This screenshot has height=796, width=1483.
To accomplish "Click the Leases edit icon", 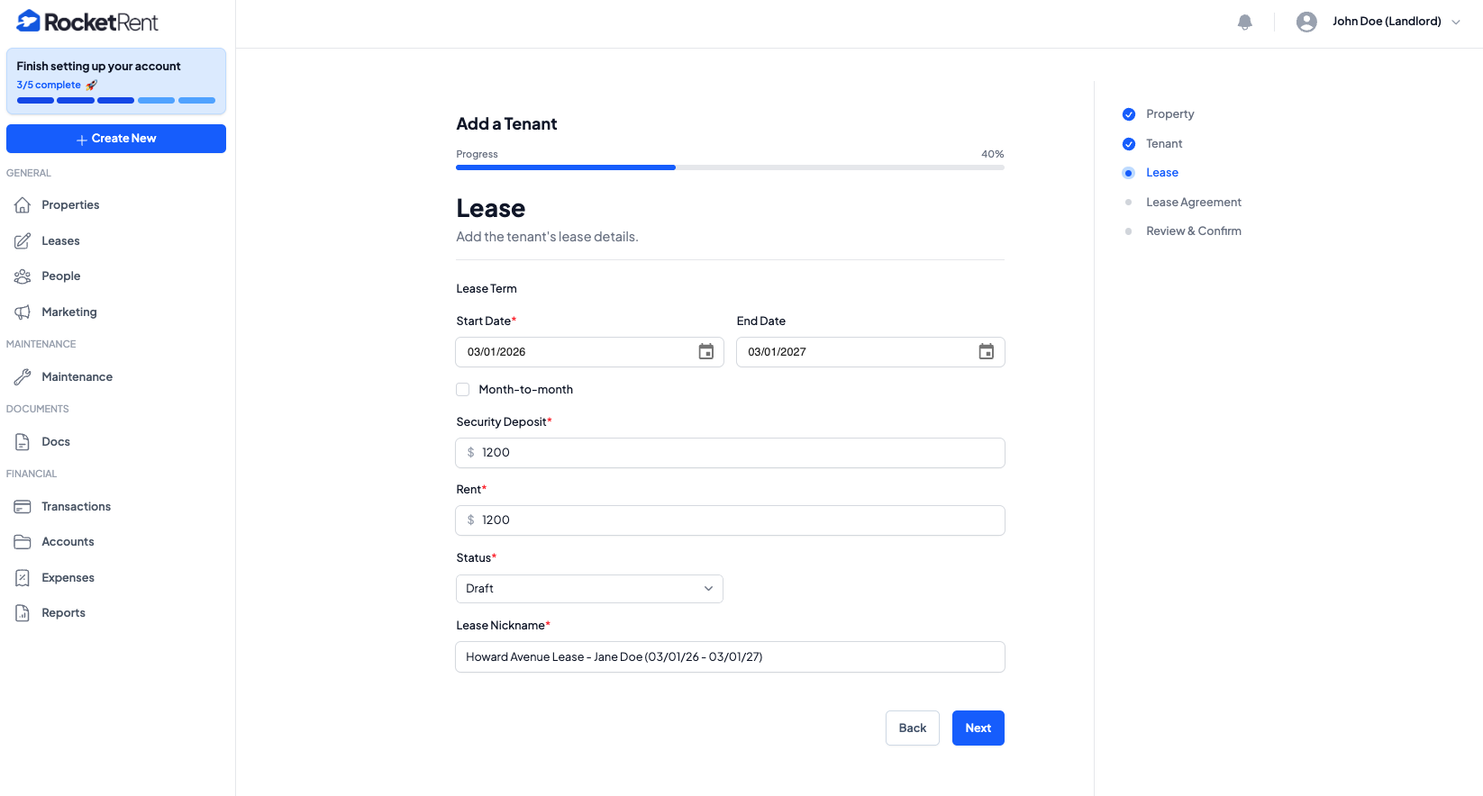I will 23,241.
